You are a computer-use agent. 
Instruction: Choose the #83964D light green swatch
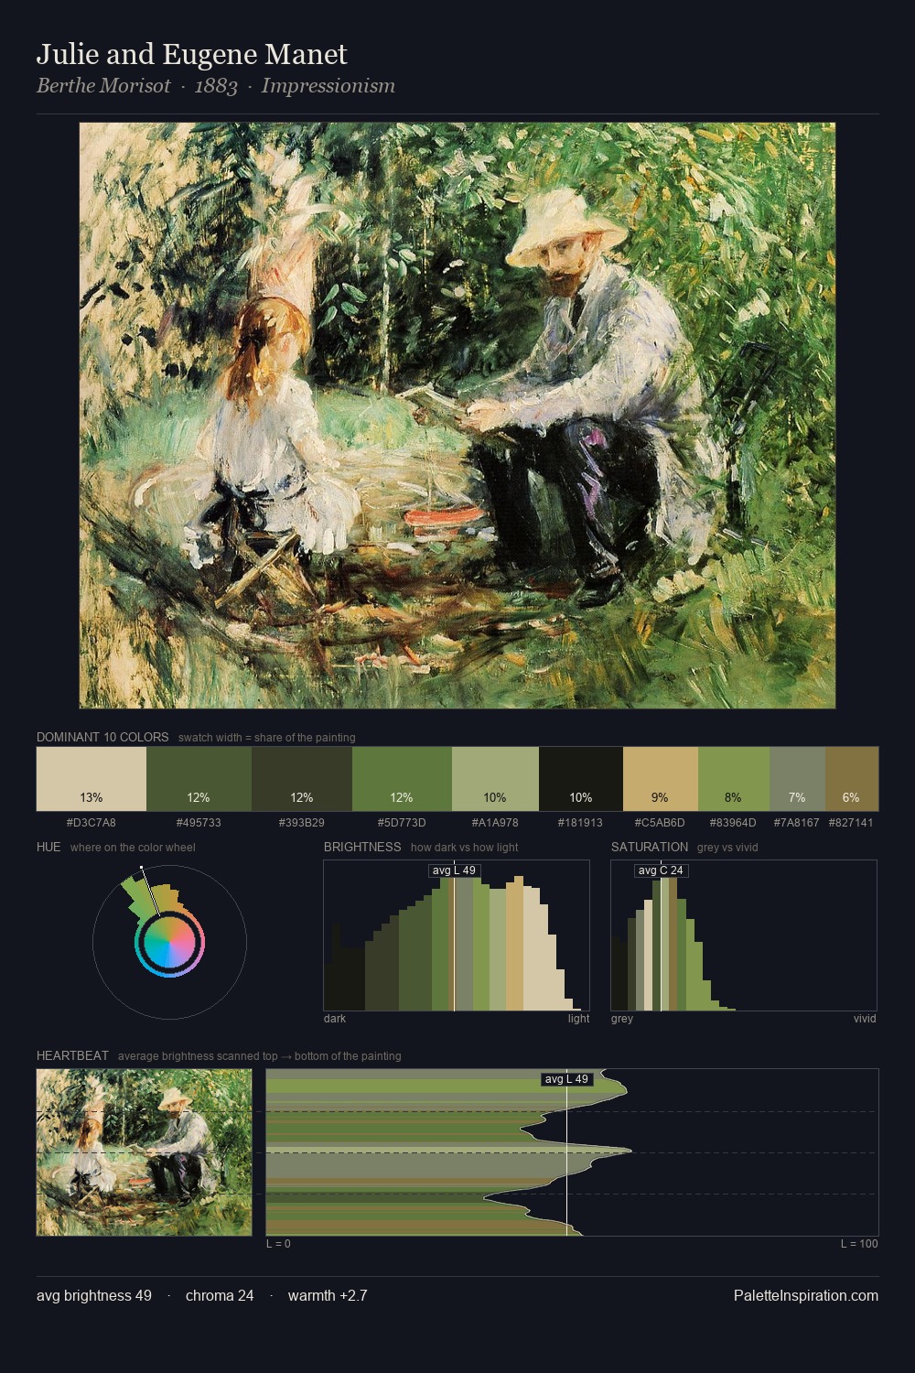pyautogui.click(x=734, y=779)
